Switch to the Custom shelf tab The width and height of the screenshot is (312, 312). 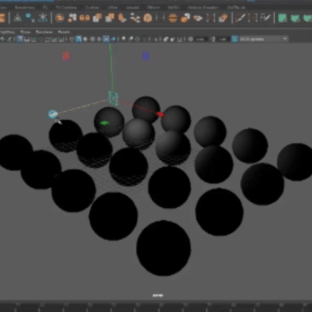pos(92,7)
